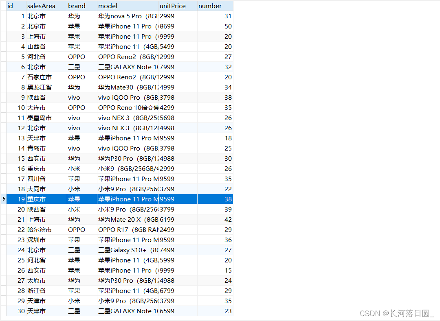Select salesArea cell 青岛市
This screenshot has width=440, height=321.
coord(46,148)
